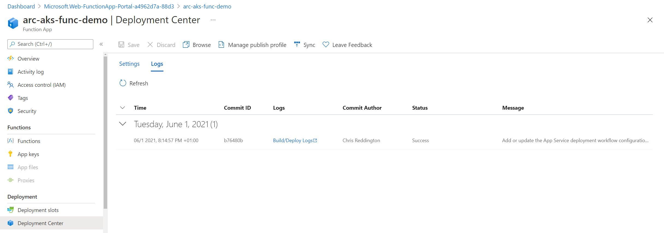Open Deployment Center in the sidebar
The width and height of the screenshot is (664, 233).
tap(52, 223)
